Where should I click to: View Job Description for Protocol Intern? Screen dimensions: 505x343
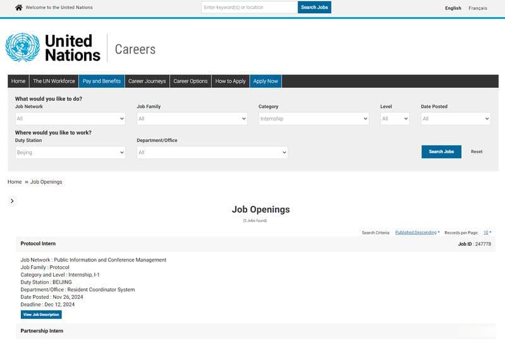(x=41, y=315)
